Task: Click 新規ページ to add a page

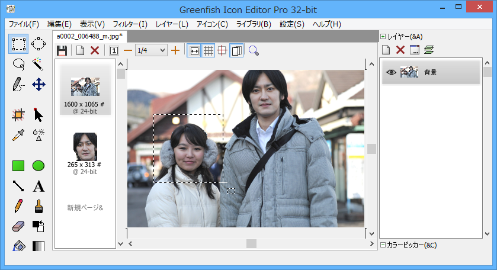Action: point(85,208)
